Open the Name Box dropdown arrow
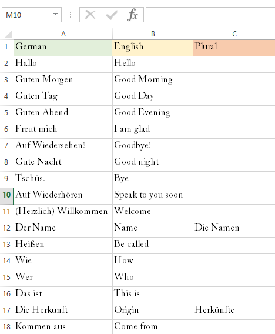275x334 pixels. (56, 15)
